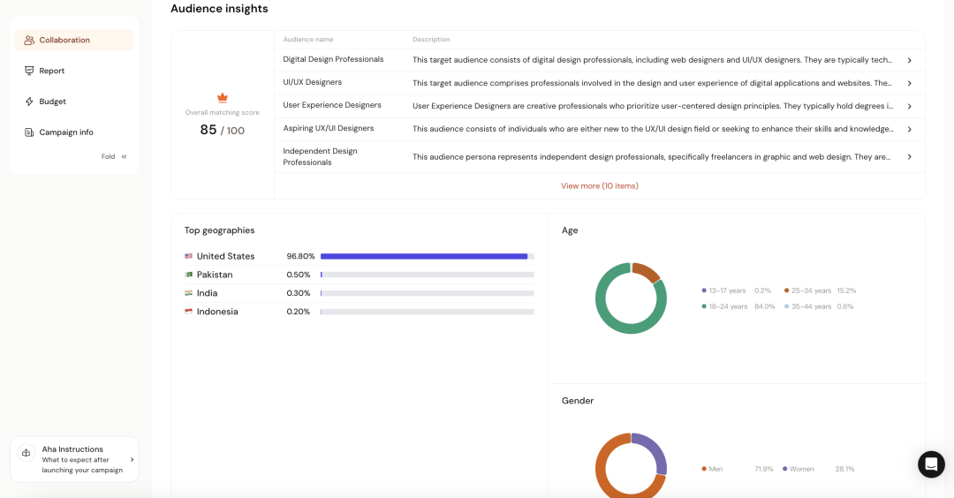The image size is (954, 498).
Task: Click the Campaign info icon
Action: [29, 132]
